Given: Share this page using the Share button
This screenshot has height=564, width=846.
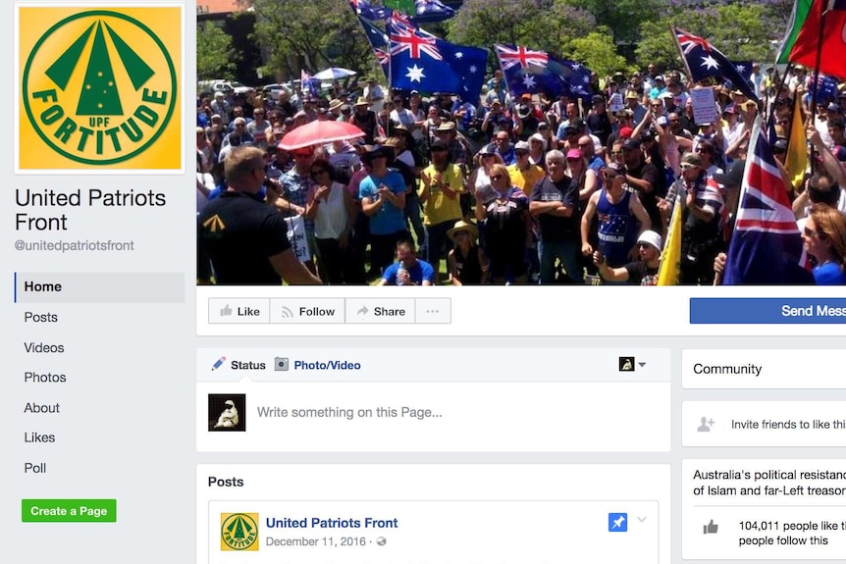Looking at the screenshot, I should point(381,311).
